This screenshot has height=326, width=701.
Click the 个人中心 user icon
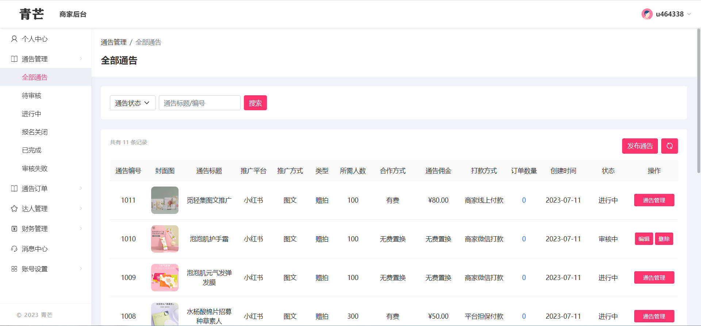(14, 39)
